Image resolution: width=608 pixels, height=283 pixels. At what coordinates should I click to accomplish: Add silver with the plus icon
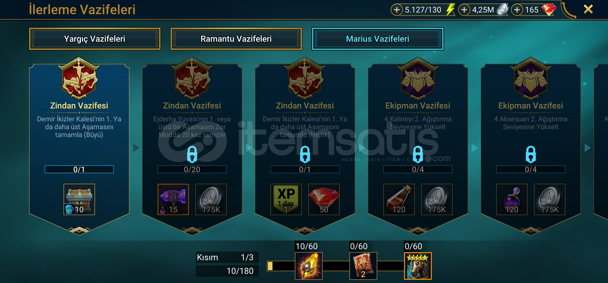click(464, 10)
